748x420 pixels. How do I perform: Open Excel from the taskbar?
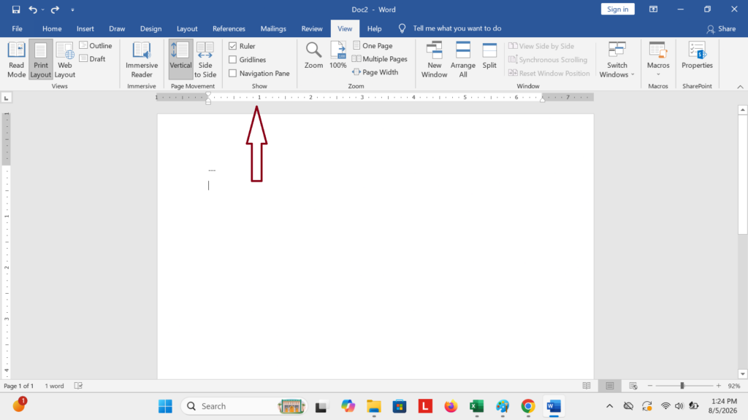pyautogui.click(x=476, y=406)
